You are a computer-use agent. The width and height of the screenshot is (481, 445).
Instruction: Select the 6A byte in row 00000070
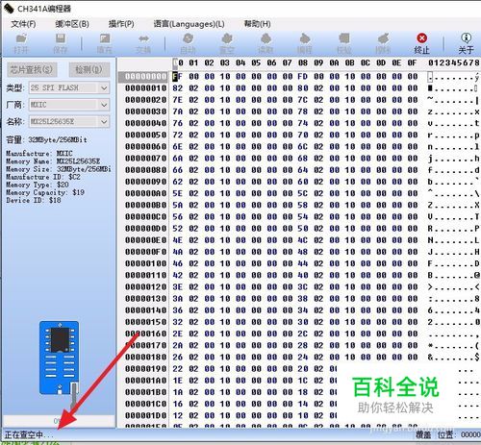[x=177, y=159]
